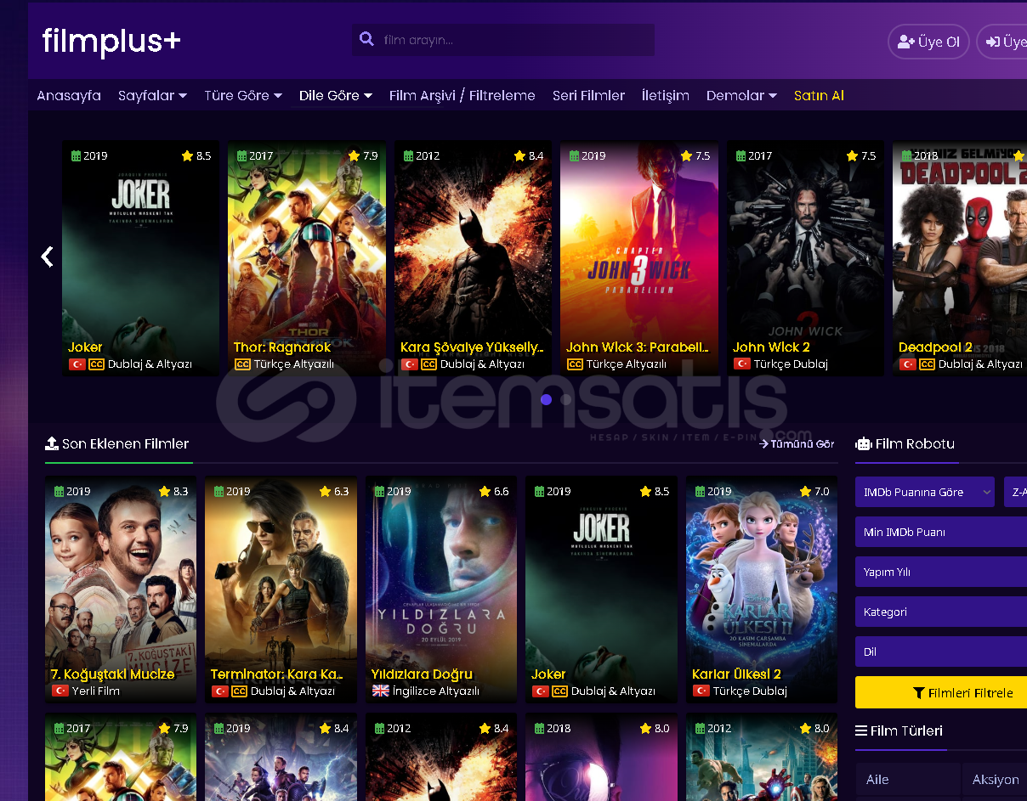Open the Kategori dropdown
The height and width of the screenshot is (801, 1027).
point(941,612)
